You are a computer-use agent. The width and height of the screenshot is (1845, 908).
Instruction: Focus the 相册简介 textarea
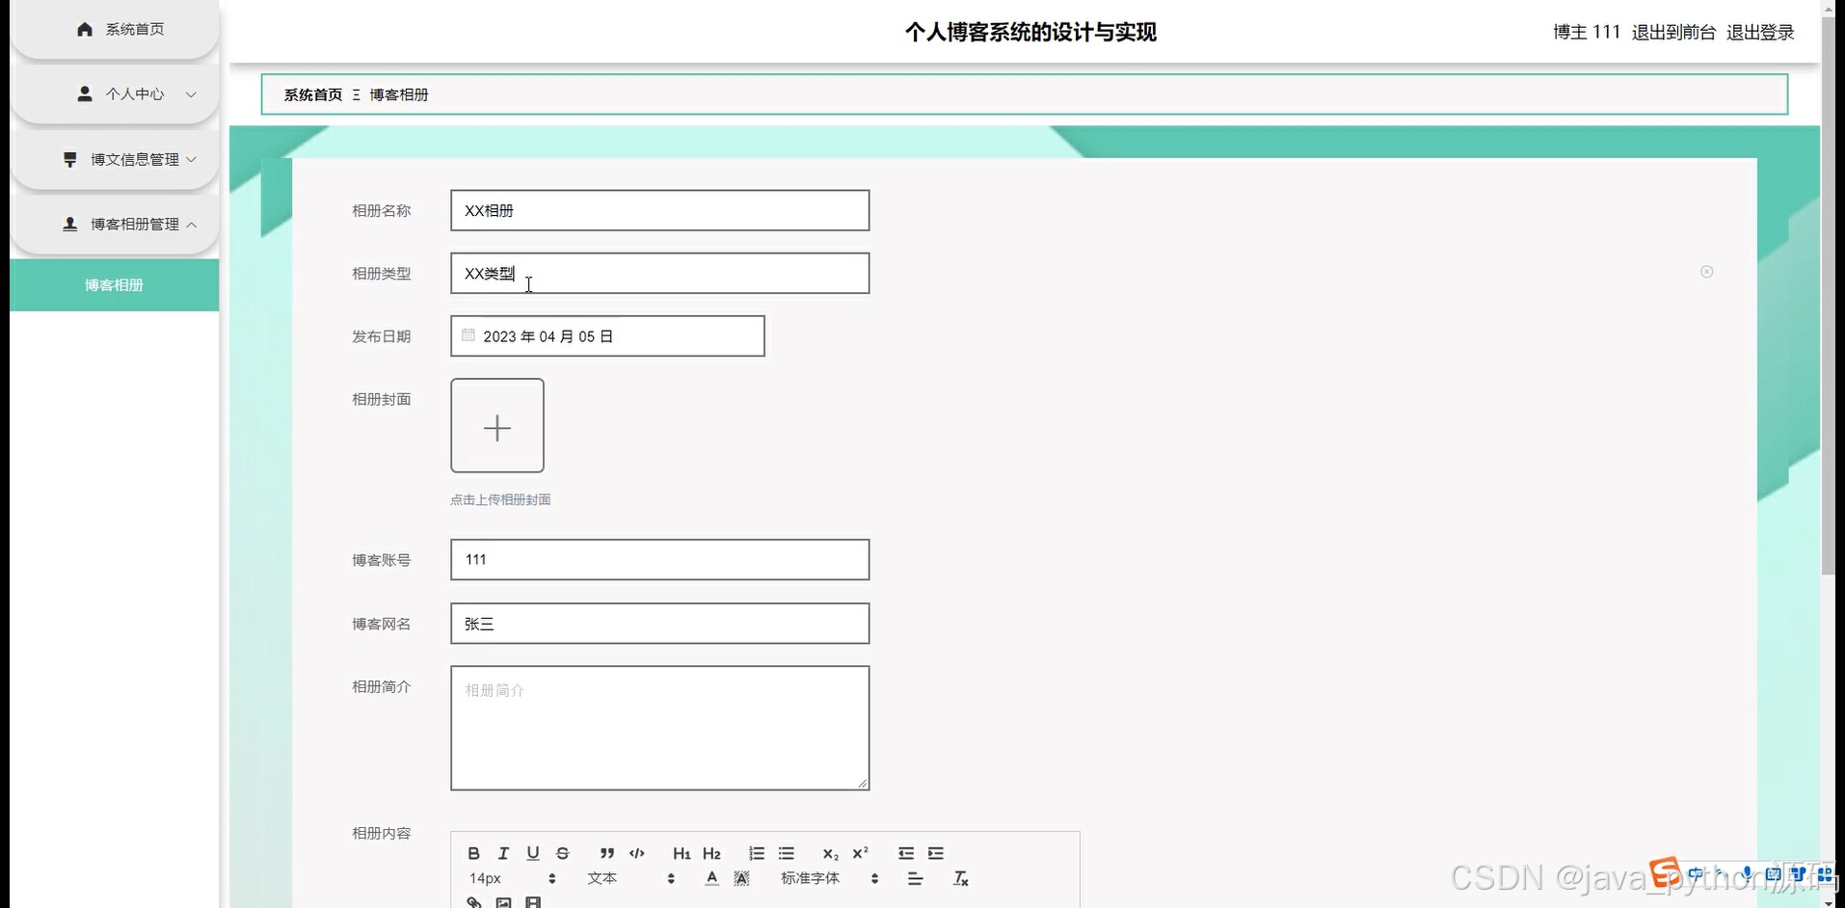click(x=659, y=728)
